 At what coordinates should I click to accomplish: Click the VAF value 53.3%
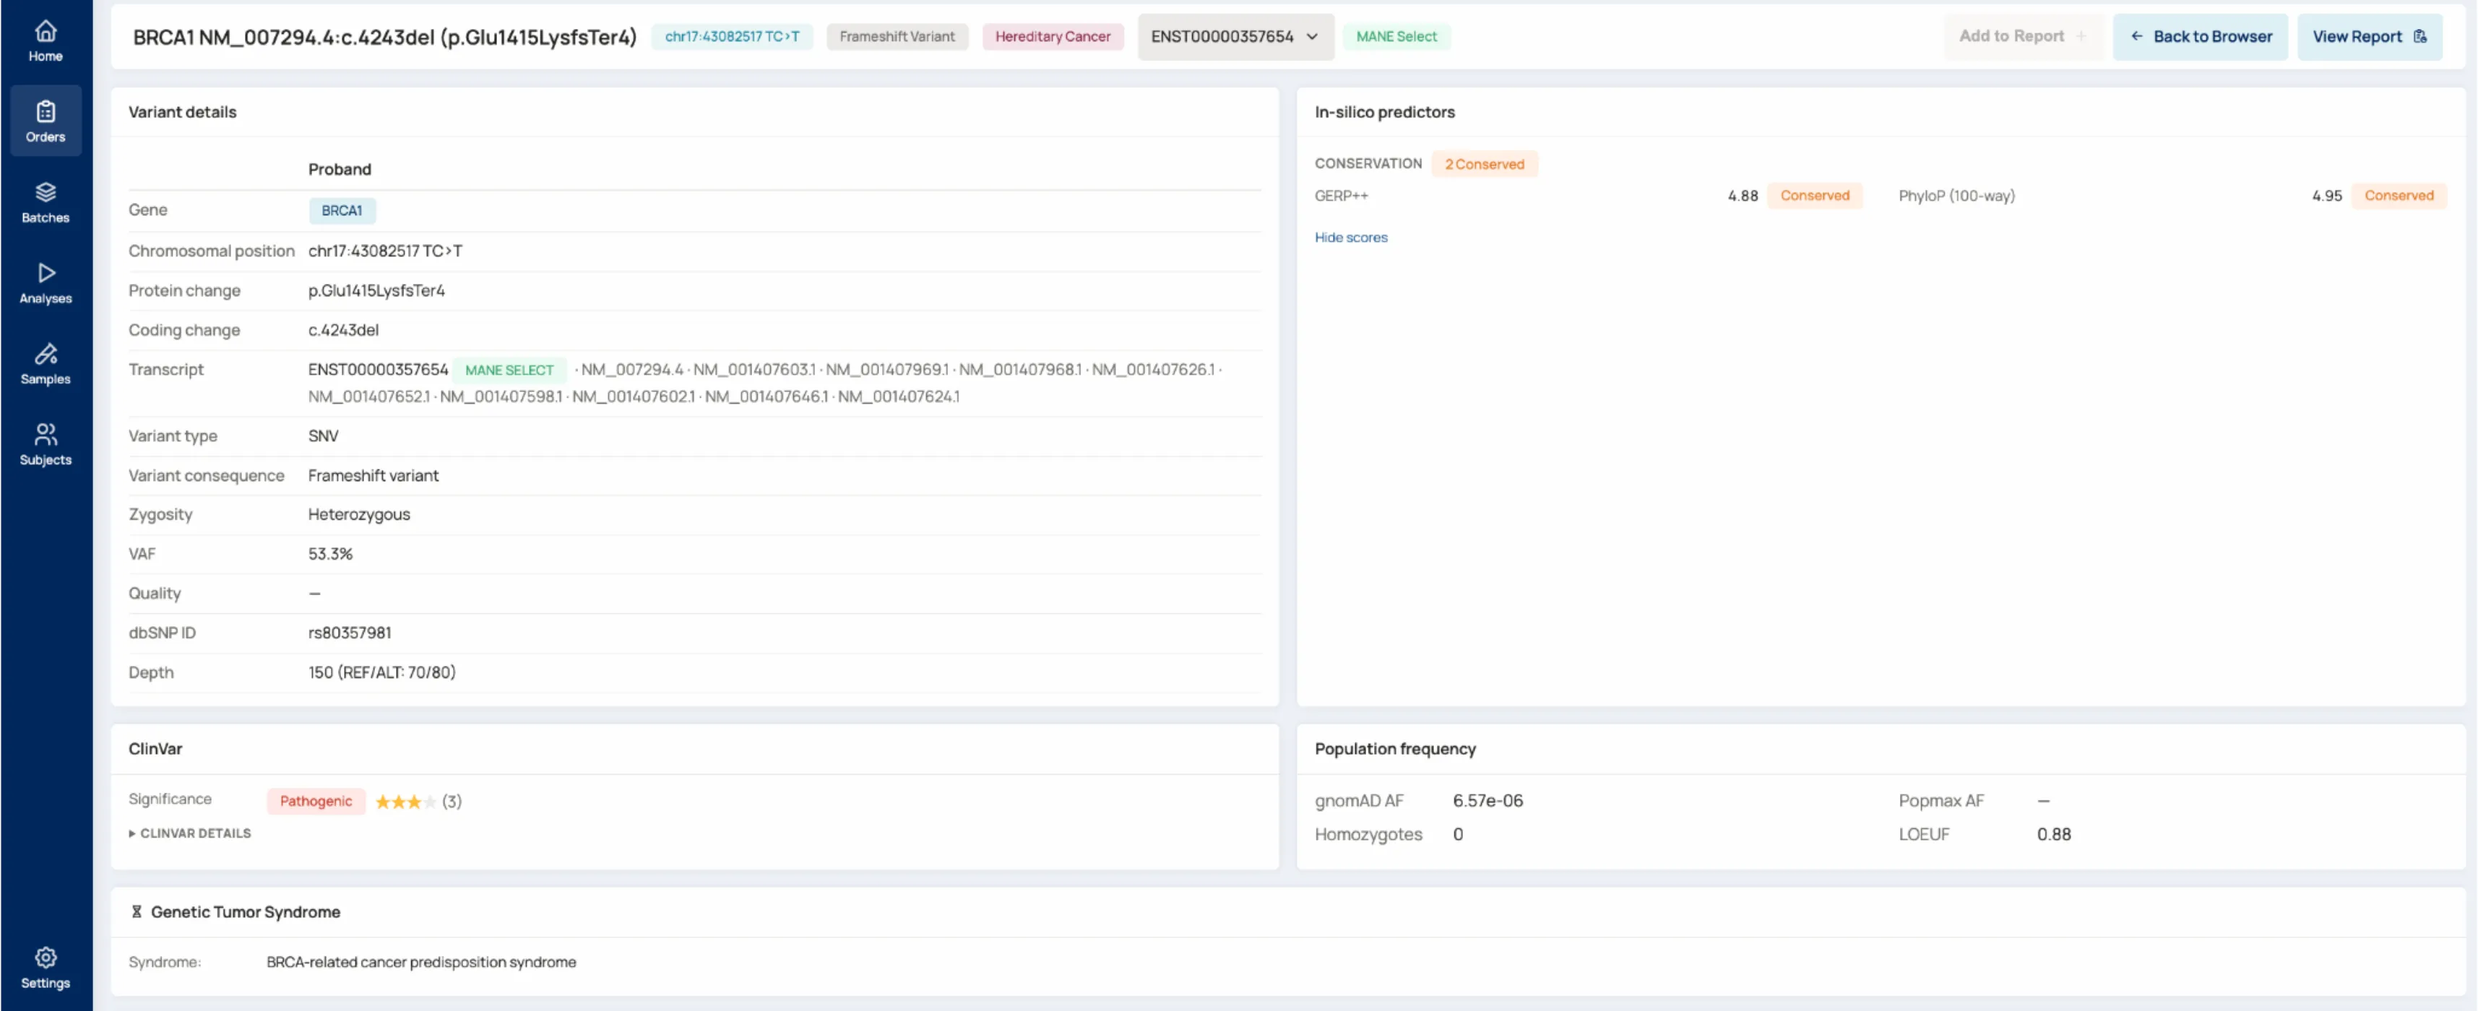tap(330, 554)
